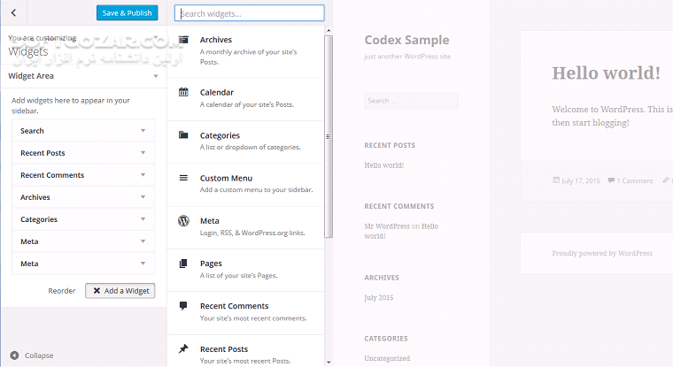673x367 pixels.
Task: Expand the Search widget settings
Action: pos(143,131)
